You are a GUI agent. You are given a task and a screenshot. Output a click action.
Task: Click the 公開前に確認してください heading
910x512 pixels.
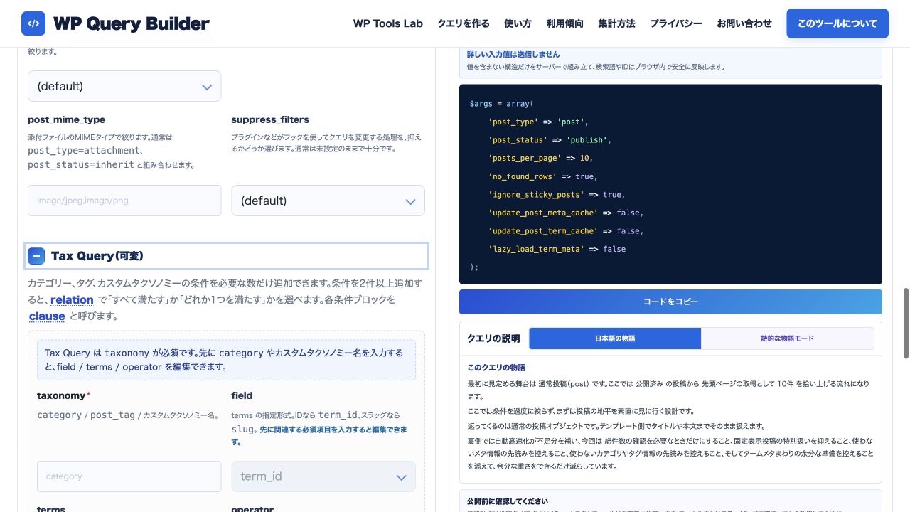[x=508, y=501]
